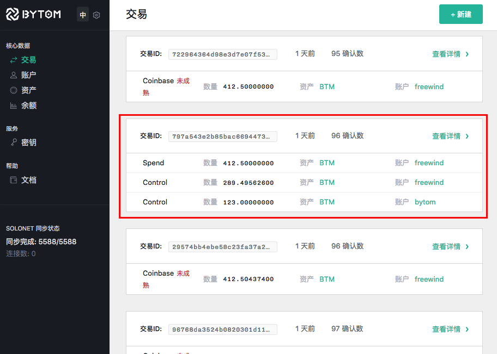
Task: Open BTM asset in first Coinbase row
Action: 327,86
